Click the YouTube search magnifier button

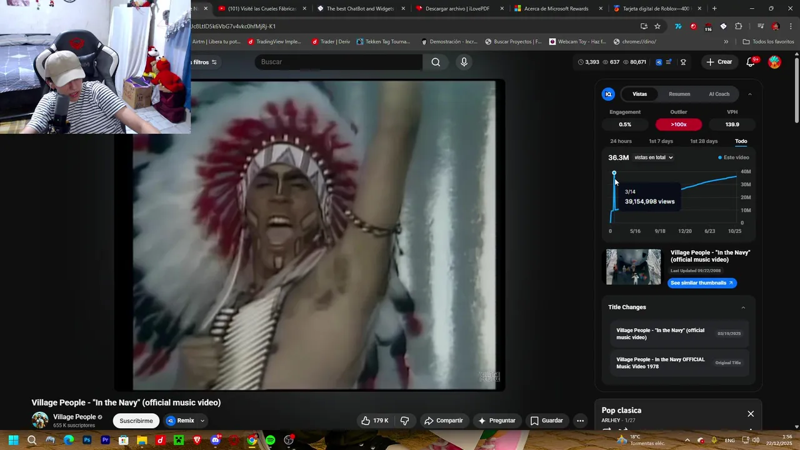tap(436, 62)
